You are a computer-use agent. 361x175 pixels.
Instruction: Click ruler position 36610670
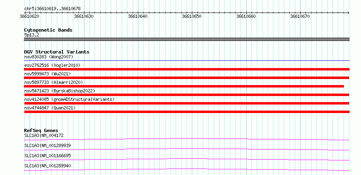[300, 16]
